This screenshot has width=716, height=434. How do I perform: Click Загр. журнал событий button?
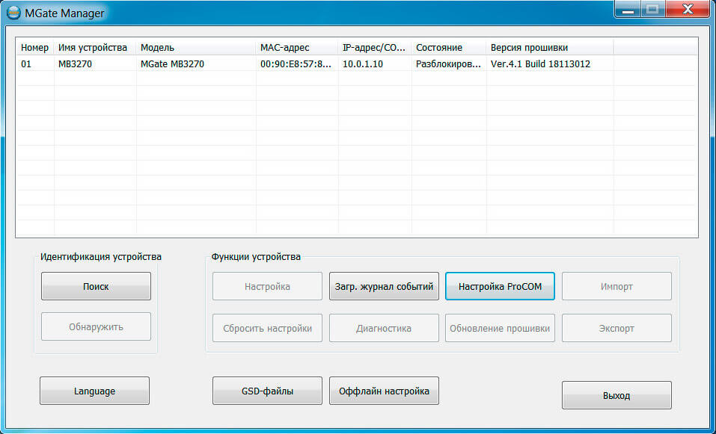[x=384, y=286]
